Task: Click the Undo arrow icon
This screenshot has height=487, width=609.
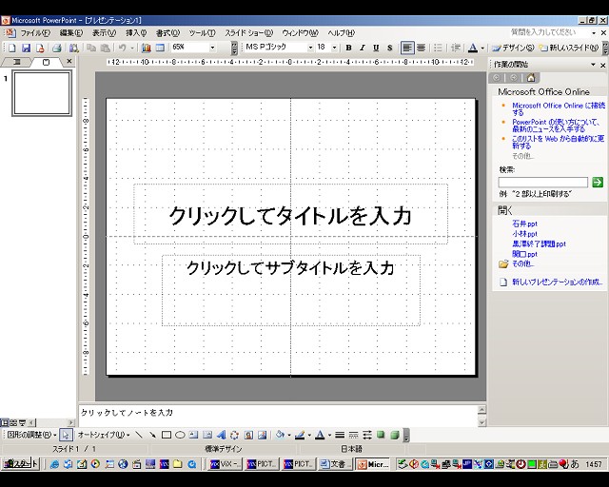Action: (123, 48)
